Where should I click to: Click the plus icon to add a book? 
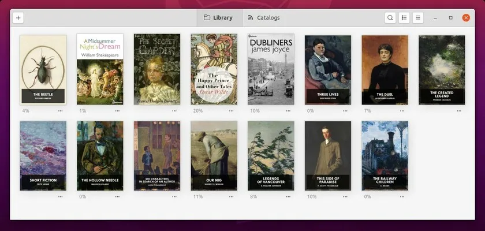[x=18, y=18]
